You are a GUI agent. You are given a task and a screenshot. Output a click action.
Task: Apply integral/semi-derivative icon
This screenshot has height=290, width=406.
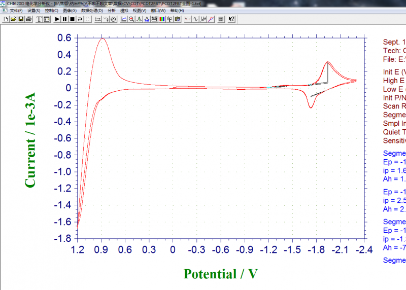point(204,19)
